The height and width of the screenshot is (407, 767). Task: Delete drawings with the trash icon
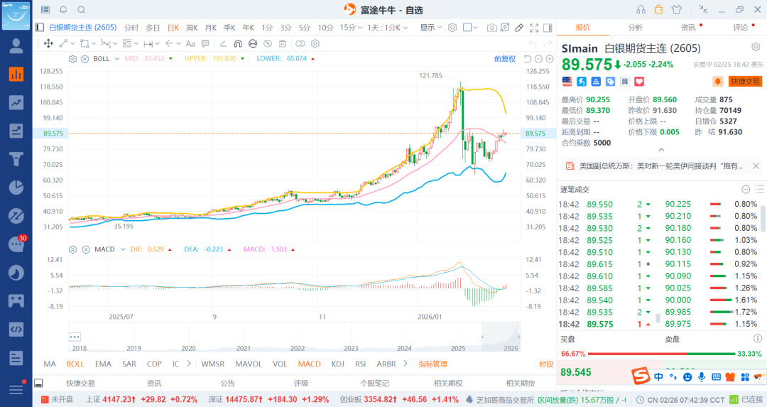(282, 43)
